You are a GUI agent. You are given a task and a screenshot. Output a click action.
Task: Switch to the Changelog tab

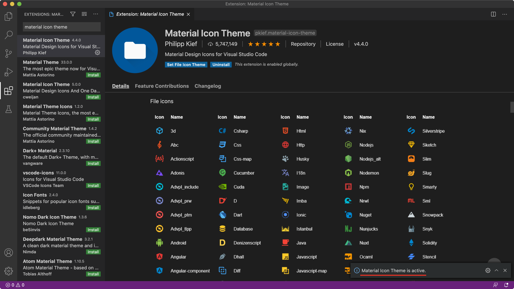point(208,86)
